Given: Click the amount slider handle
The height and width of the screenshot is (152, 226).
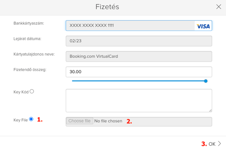Looking at the screenshot, I should [x=206, y=81].
